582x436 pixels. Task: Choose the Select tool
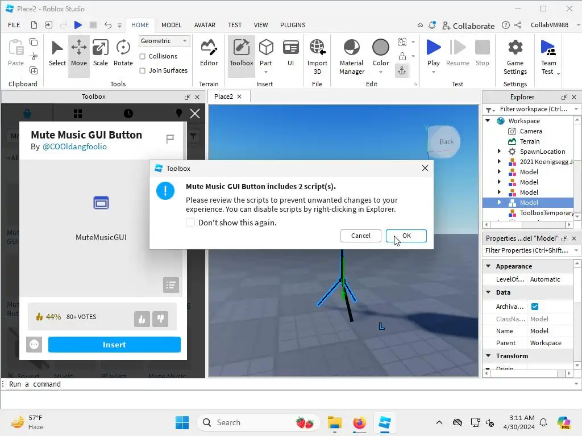click(x=57, y=54)
